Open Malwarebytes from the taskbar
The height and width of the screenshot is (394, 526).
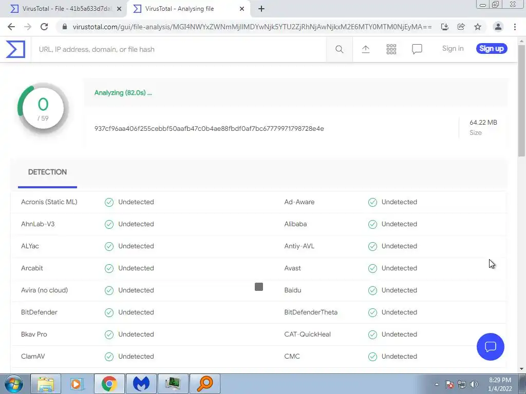(x=141, y=384)
